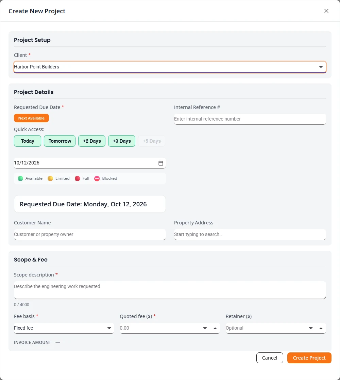Image resolution: width=340 pixels, height=380 pixels.
Task: Click the Quick Access label
Action: click(29, 129)
